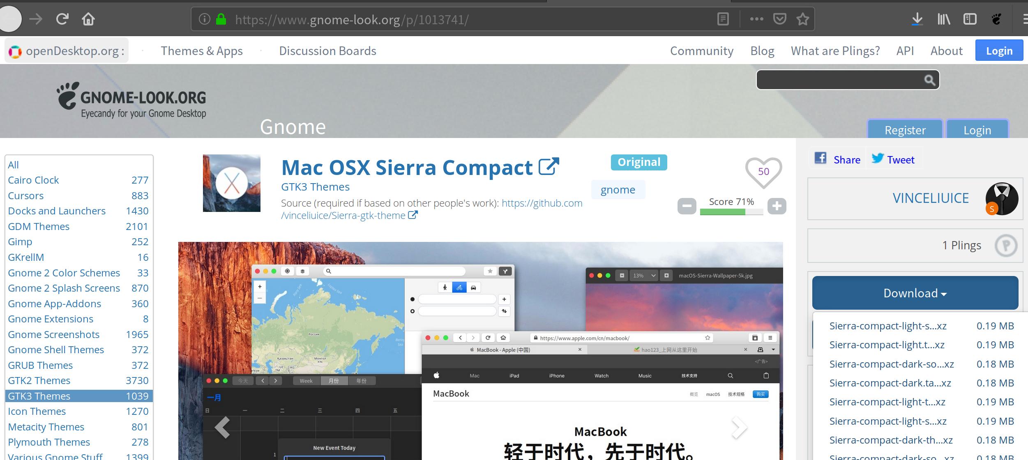
Task: Go to the browser home page icon
Action: tap(88, 19)
